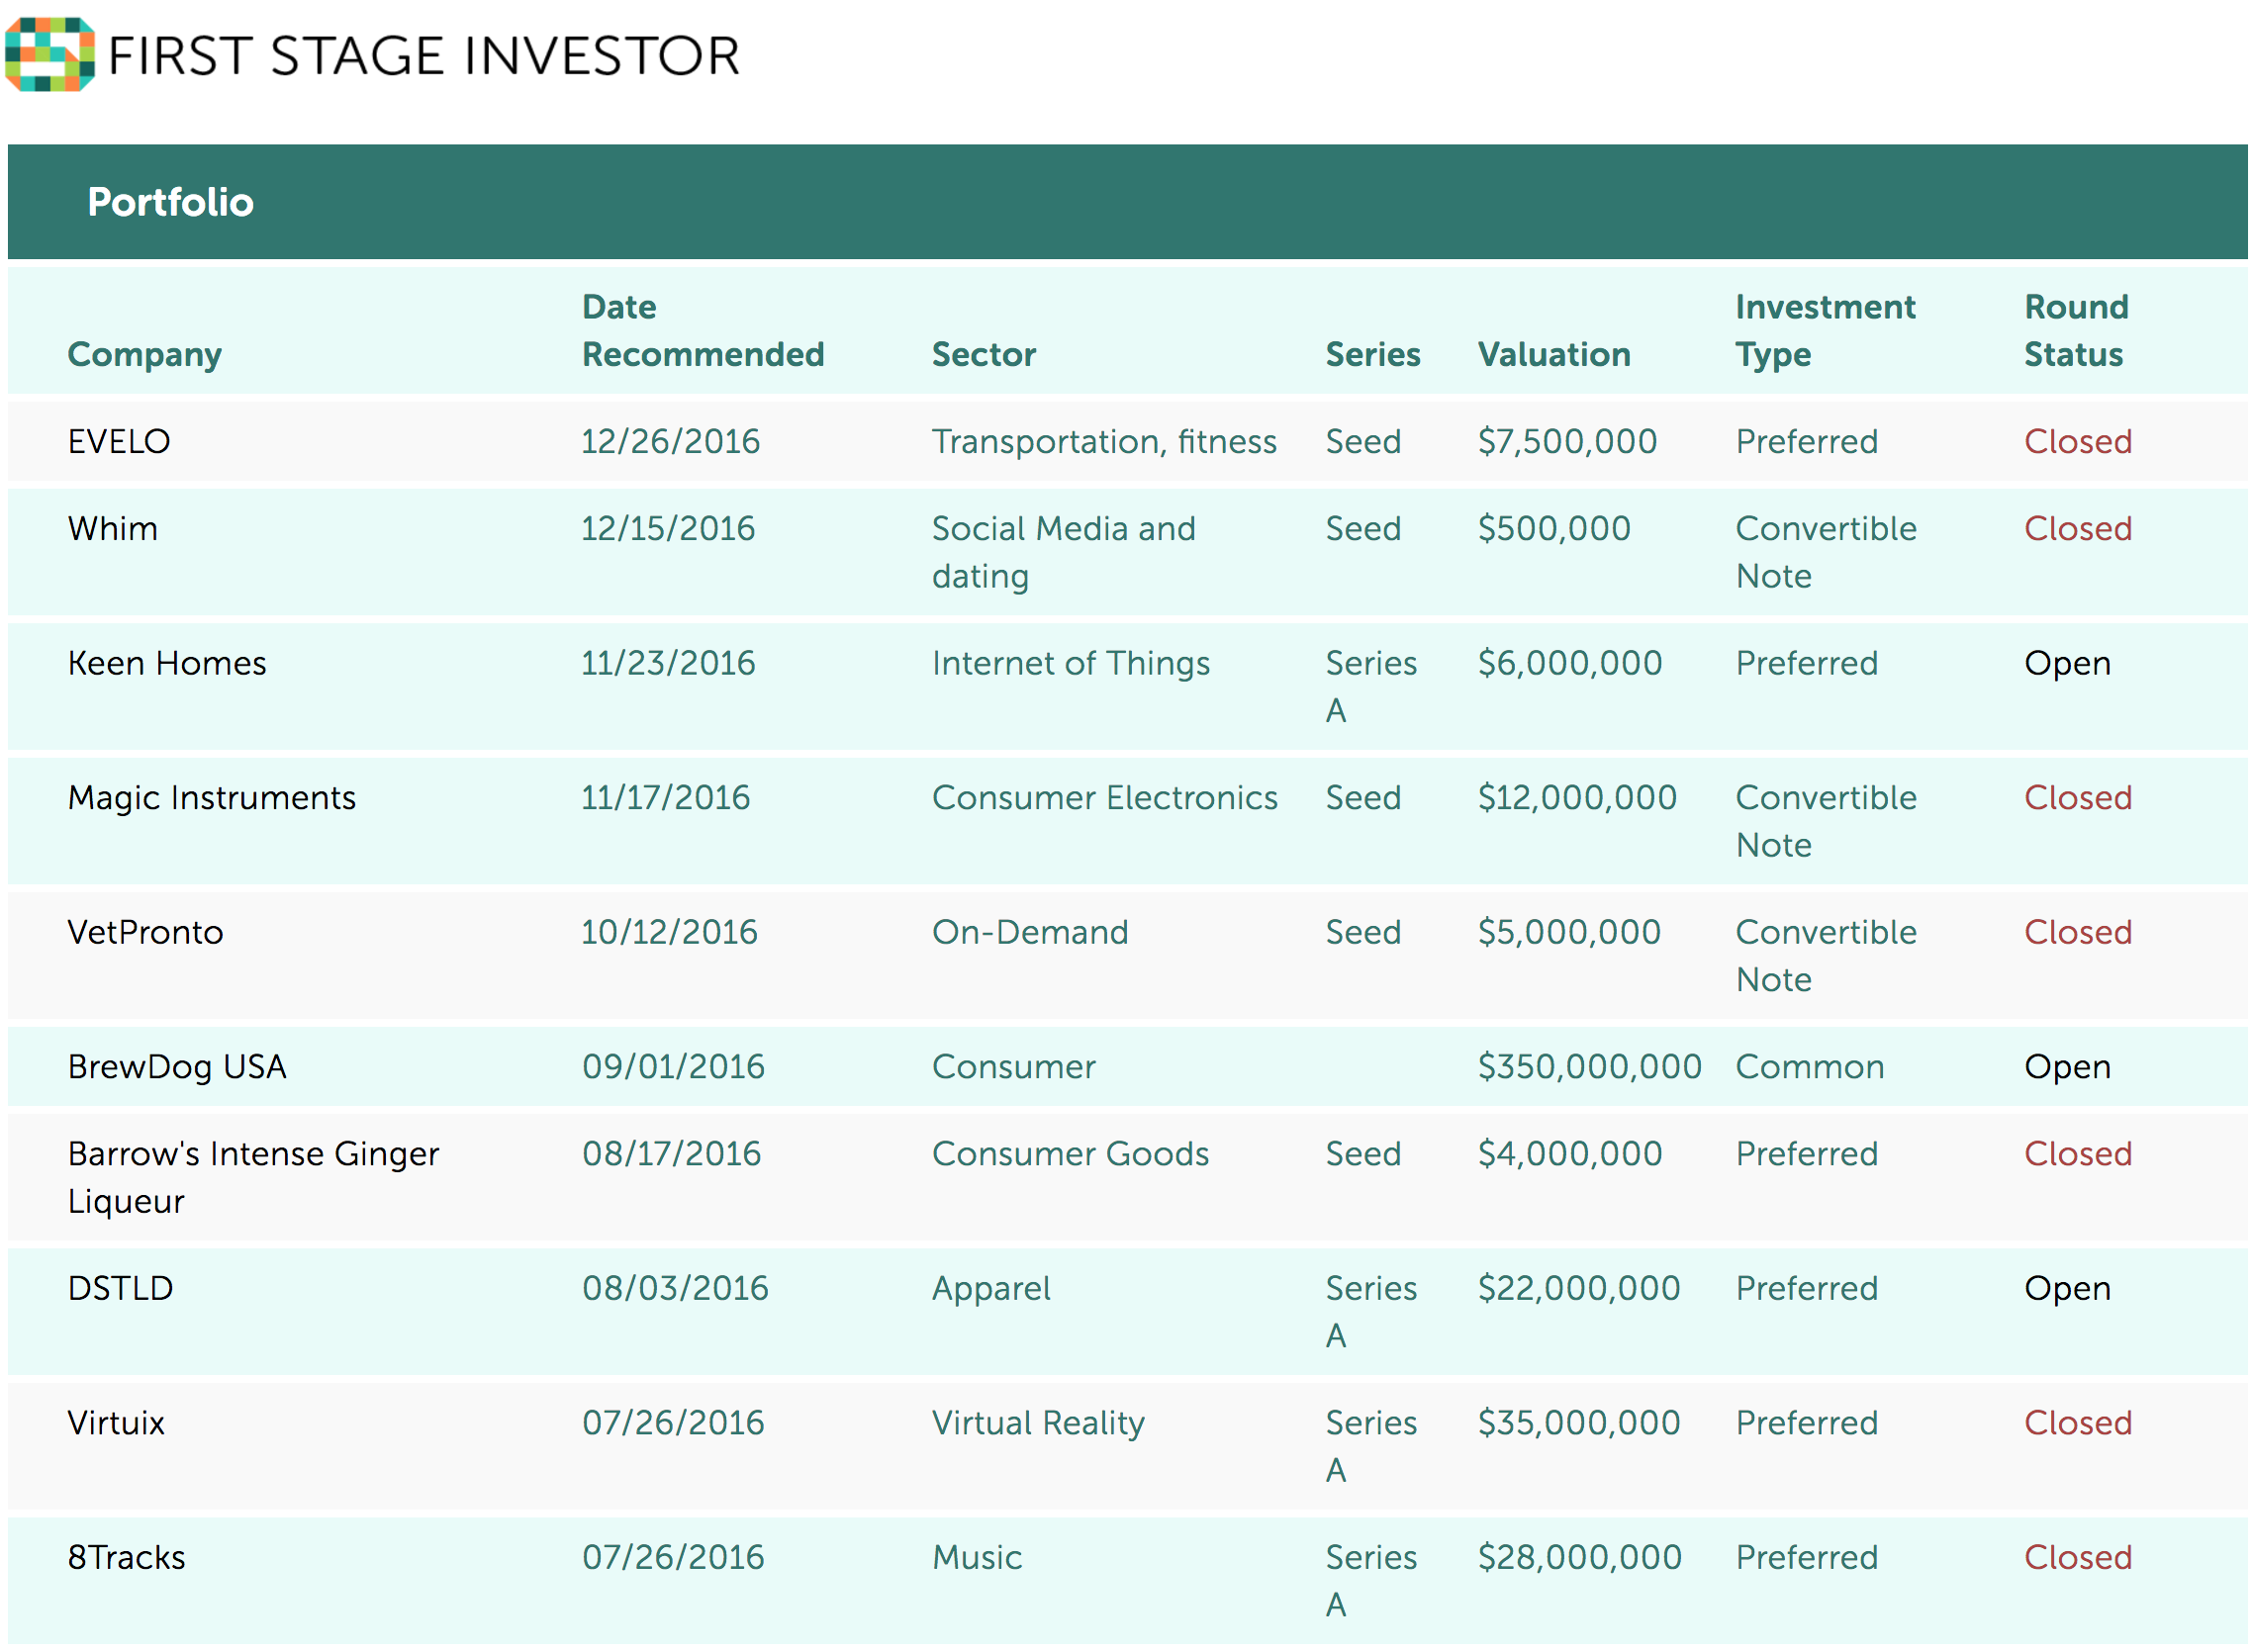The image size is (2252, 1652).
Task: Click the Internet of Things sector cell
Action: 1071,664
